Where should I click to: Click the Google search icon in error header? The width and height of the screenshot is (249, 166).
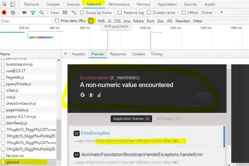tap(83, 95)
